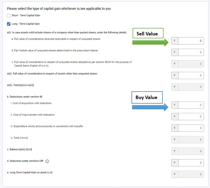The image size is (210, 188).
Task: Click the green Sell Value callout label
Action: coord(147,34)
